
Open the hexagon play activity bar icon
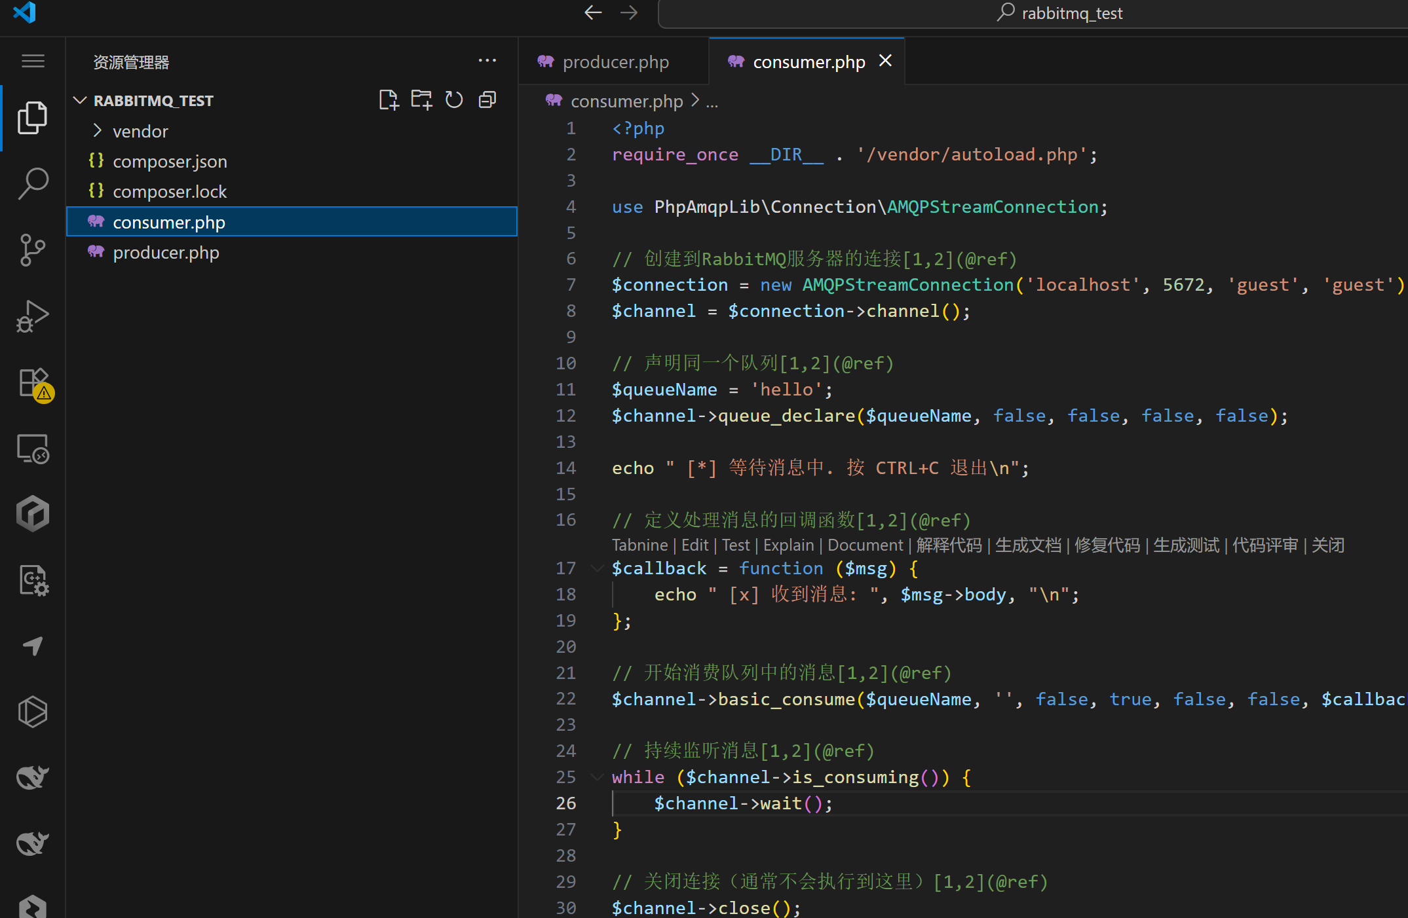click(33, 712)
